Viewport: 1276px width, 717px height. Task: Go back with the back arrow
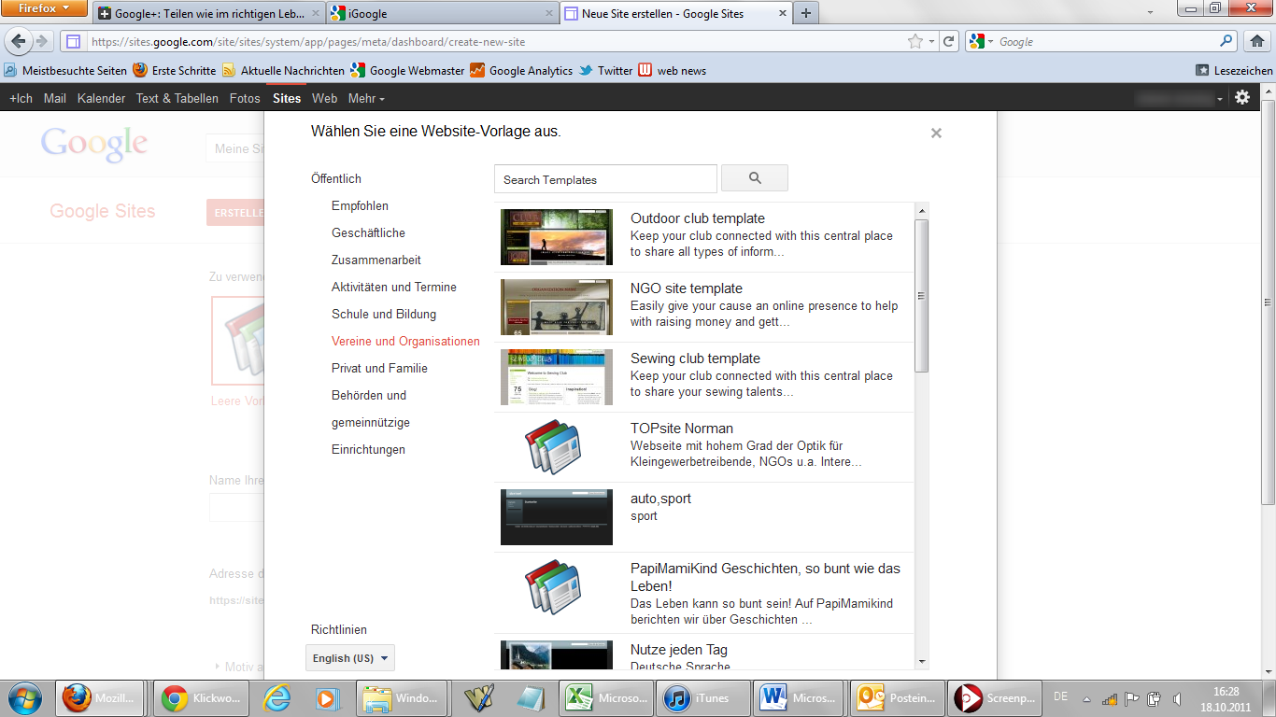[x=19, y=41]
